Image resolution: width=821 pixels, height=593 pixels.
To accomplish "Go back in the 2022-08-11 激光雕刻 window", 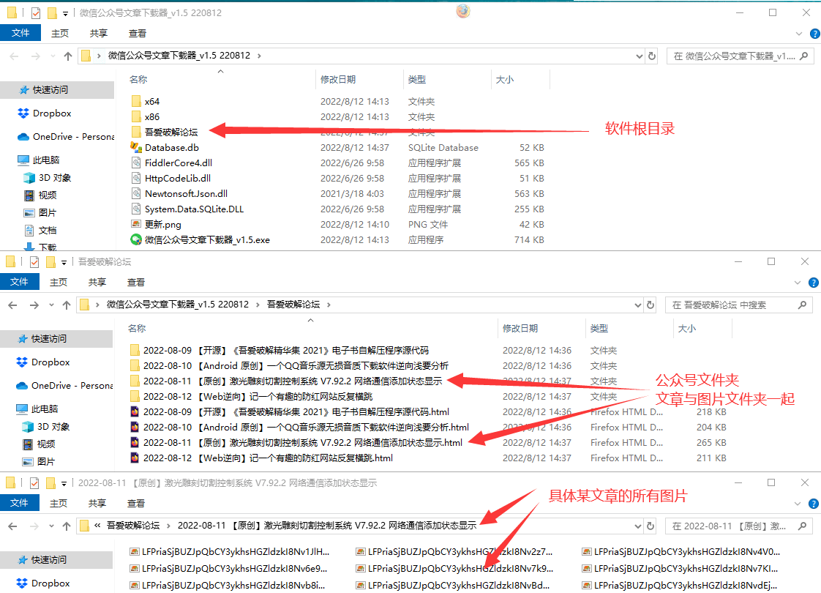I will (12, 526).
